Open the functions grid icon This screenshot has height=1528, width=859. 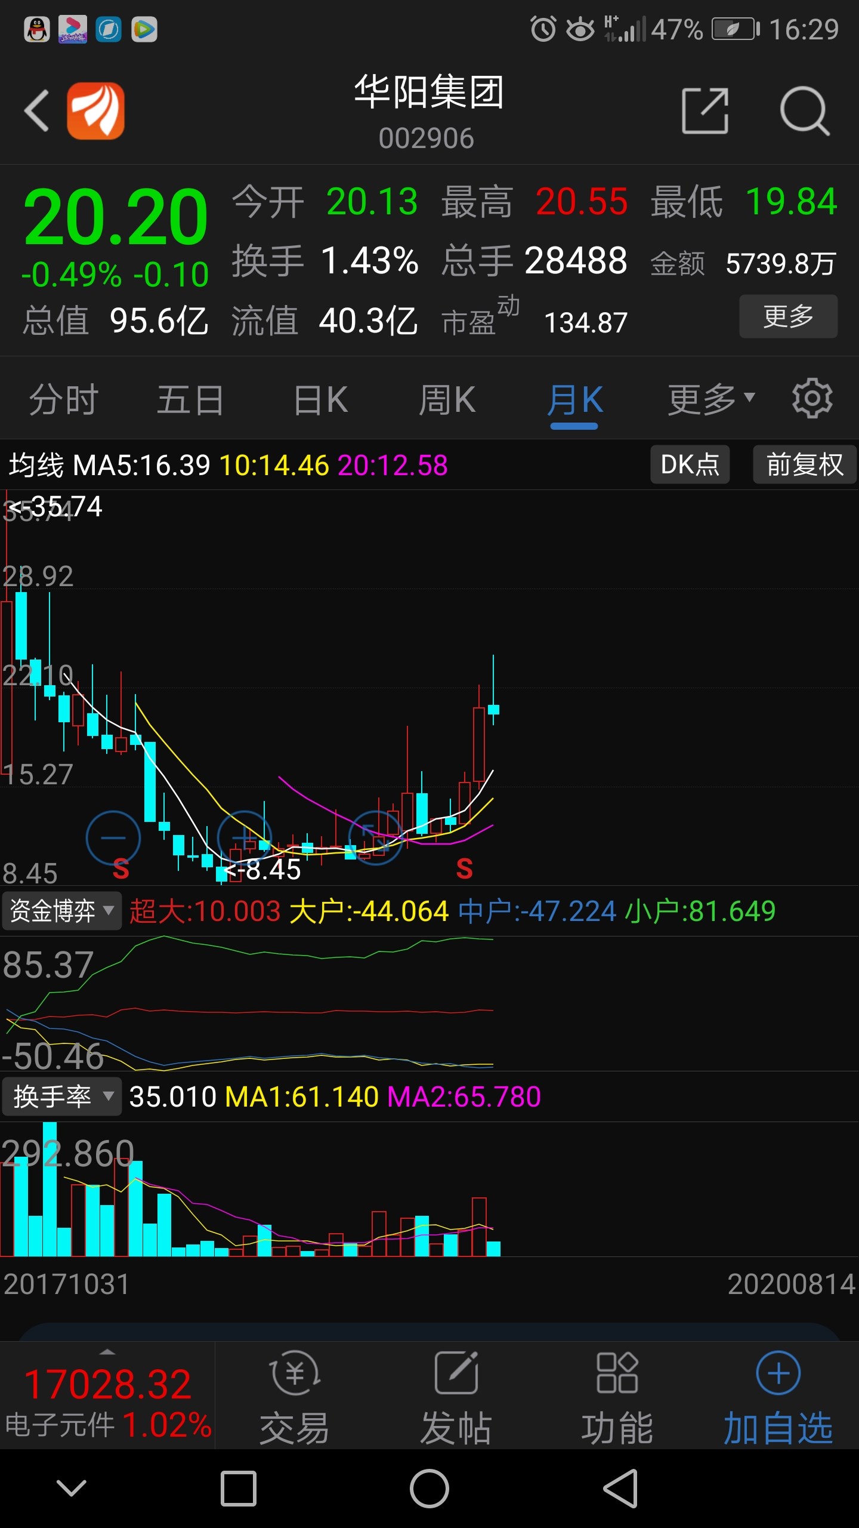coord(617,1373)
